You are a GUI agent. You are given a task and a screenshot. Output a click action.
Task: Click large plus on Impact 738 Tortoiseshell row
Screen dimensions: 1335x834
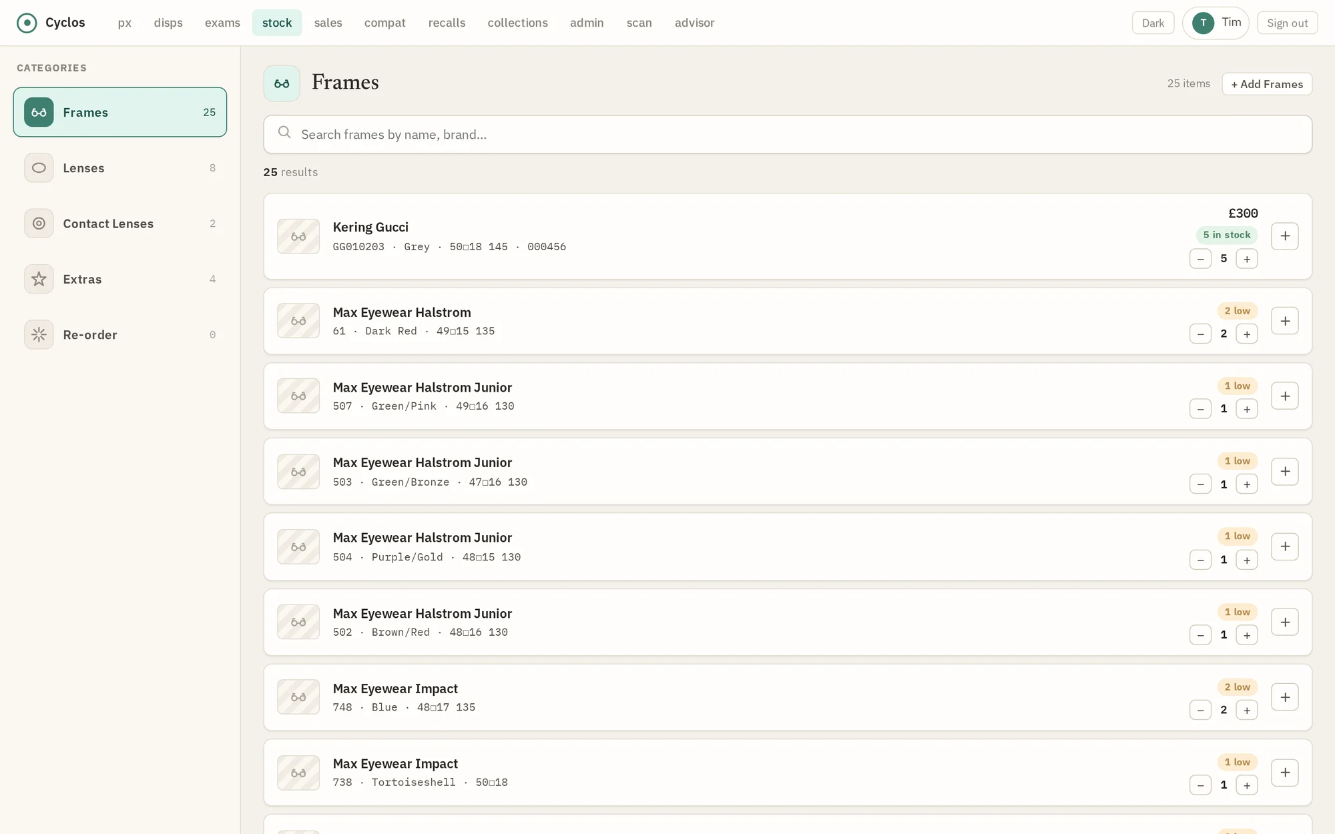click(1285, 773)
